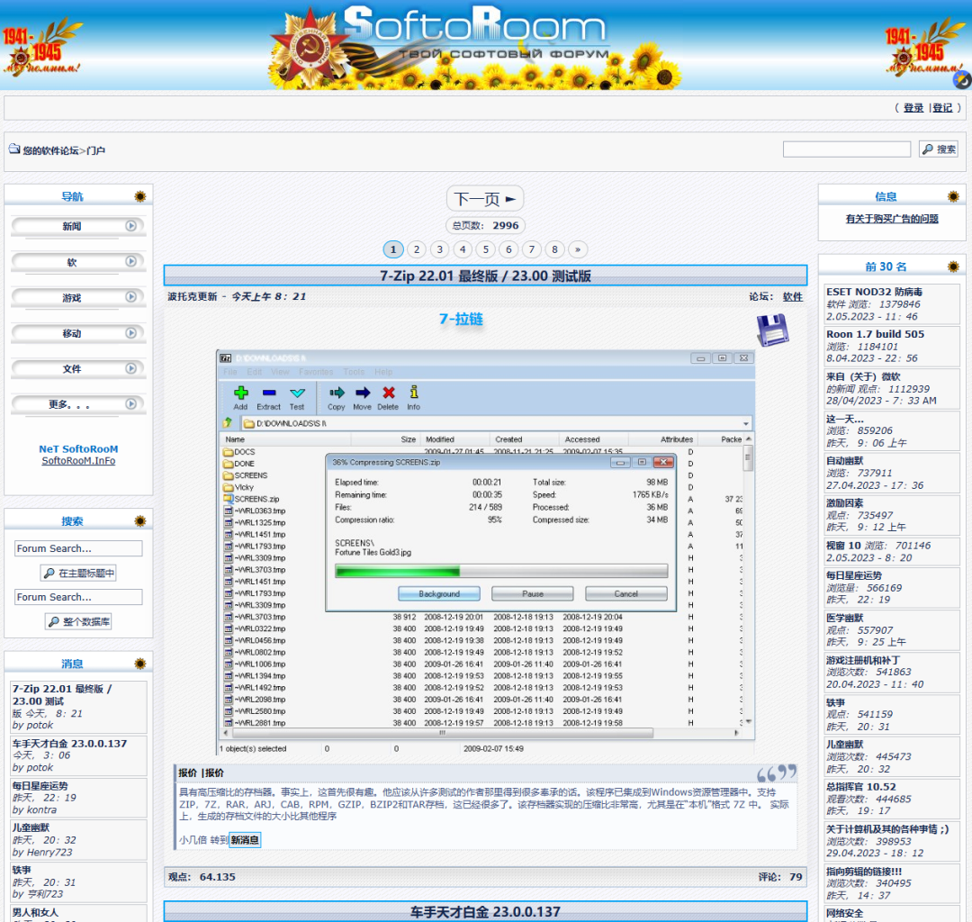Open the 新消息 link below the quote

pos(245,839)
